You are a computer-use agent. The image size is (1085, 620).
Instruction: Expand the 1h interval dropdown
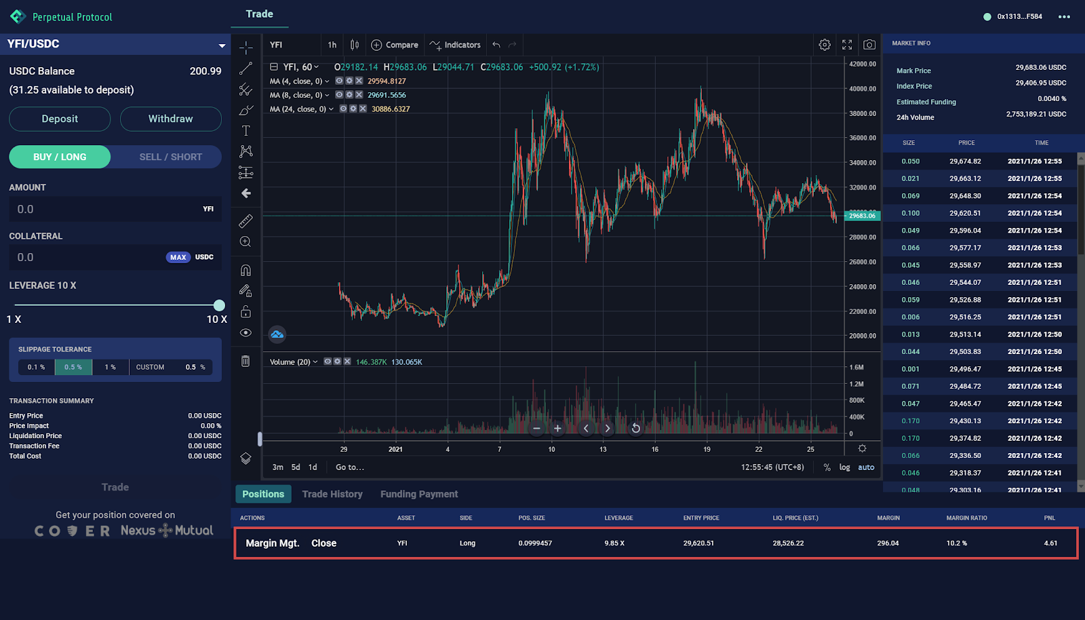coord(332,45)
